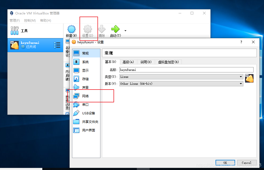Select the 系统 category label

click(85, 62)
